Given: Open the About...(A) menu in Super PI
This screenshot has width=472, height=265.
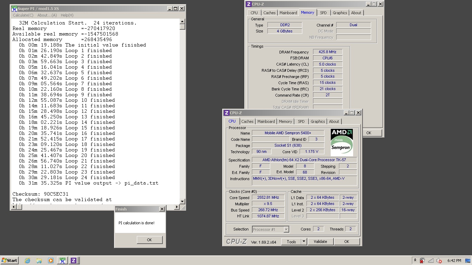Looking at the screenshot, I should (x=47, y=15).
